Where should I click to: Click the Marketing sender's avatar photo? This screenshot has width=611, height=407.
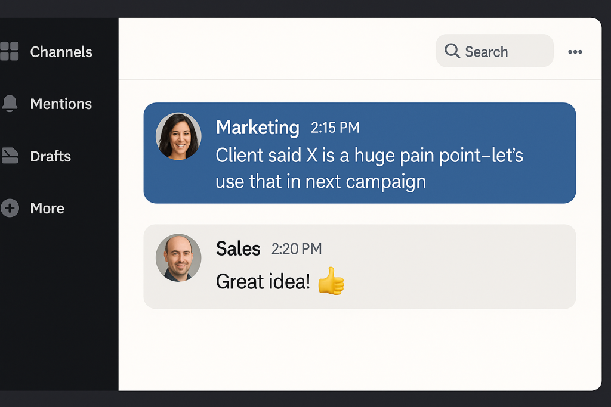point(178,136)
